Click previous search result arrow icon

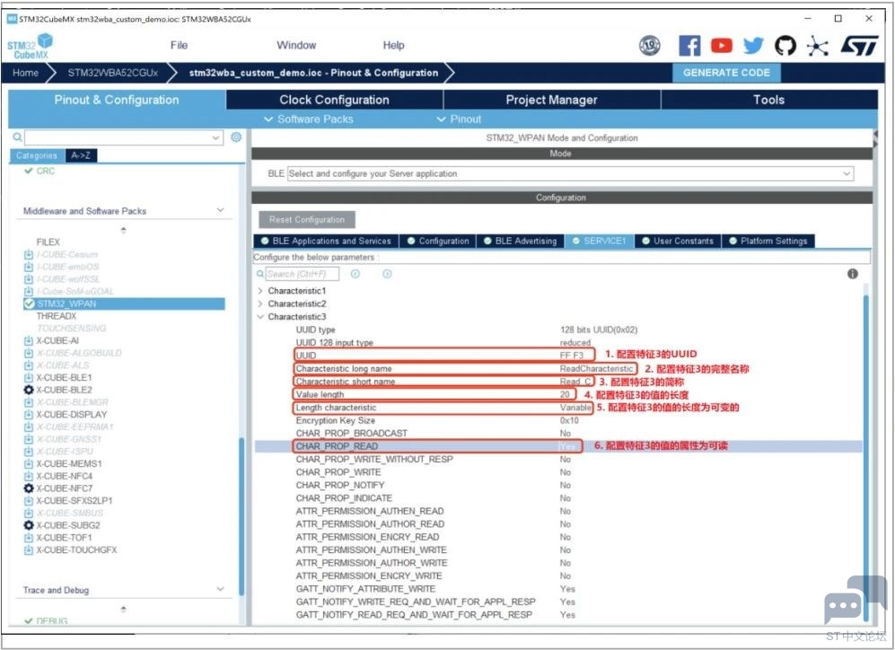click(355, 274)
